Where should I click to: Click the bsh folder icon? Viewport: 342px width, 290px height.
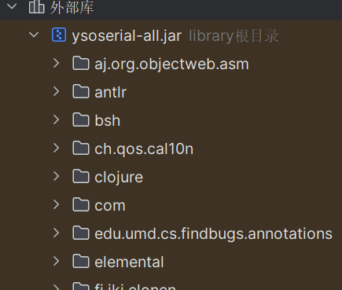click(81, 119)
